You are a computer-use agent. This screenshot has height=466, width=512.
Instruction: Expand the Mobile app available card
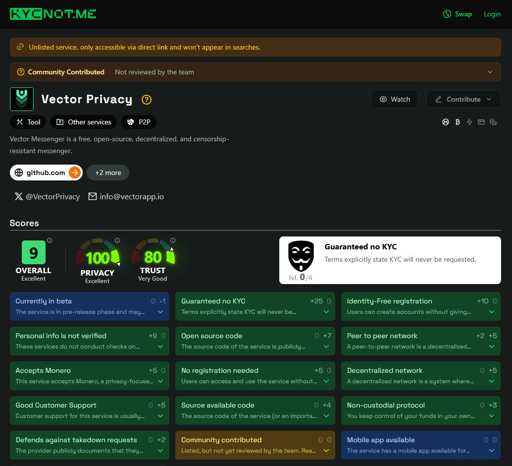click(420, 445)
